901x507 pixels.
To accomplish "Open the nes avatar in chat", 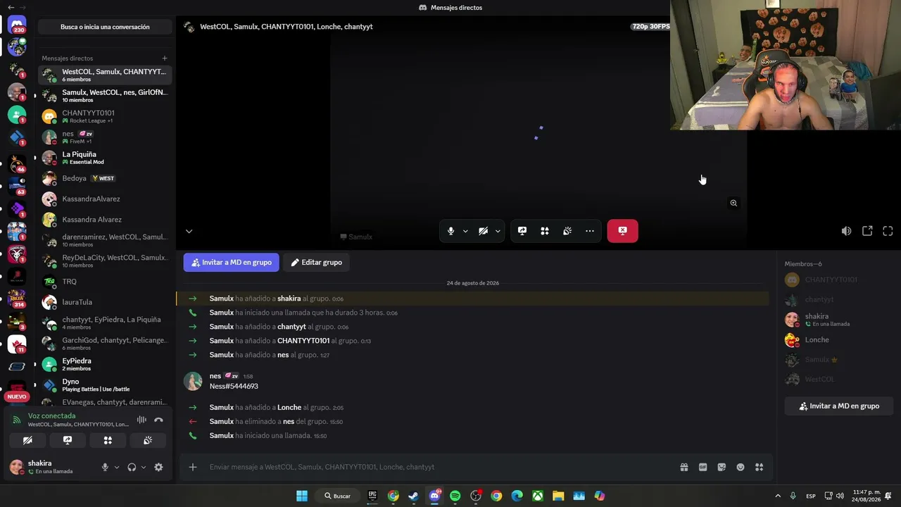I will 193,381.
